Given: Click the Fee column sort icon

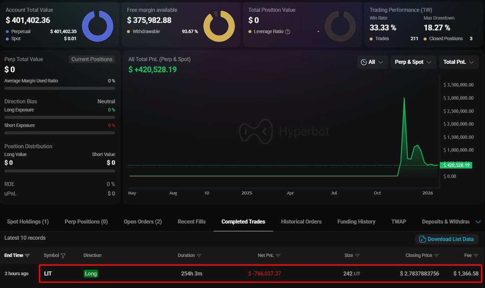Looking at the screenshot, I should click(x=476, y=256).
